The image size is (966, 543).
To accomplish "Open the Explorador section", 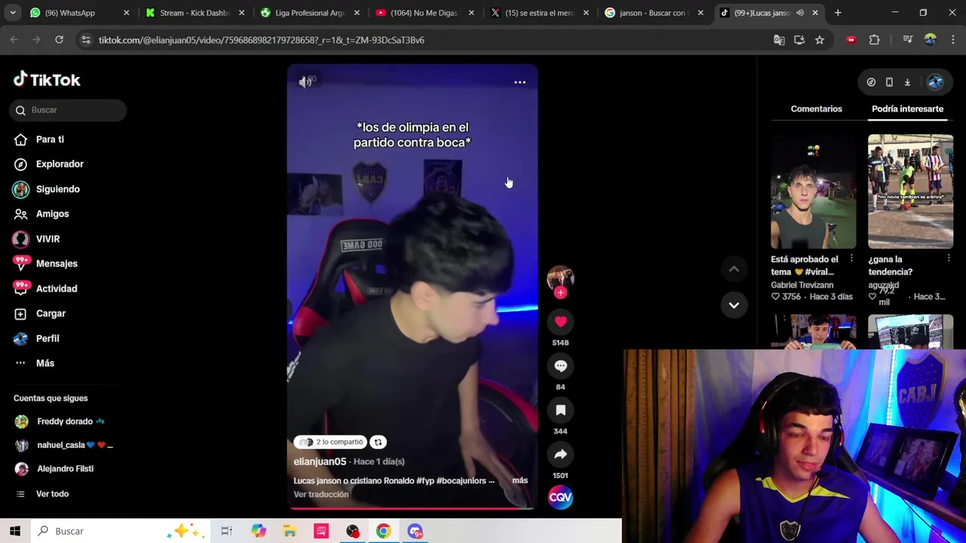I will click(60, 164).
